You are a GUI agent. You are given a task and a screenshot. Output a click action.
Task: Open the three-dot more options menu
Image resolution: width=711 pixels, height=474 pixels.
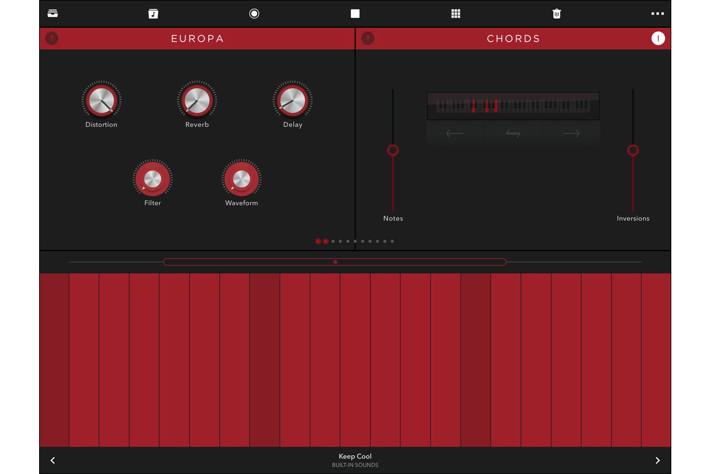658,14
